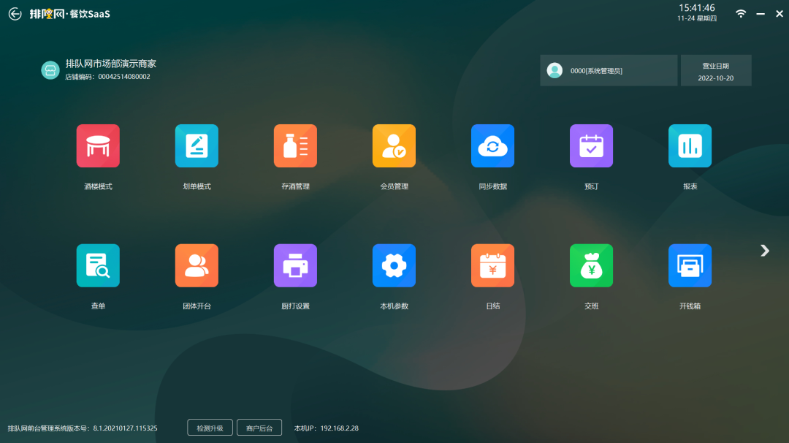
Task: Go to next page with right chevron
Action: pyautogui.click(x=764, y=251)
